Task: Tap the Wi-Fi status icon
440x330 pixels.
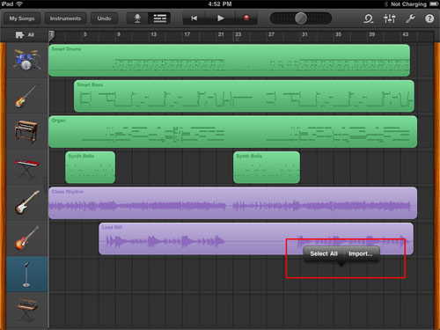Action: (x=19, y=4)
